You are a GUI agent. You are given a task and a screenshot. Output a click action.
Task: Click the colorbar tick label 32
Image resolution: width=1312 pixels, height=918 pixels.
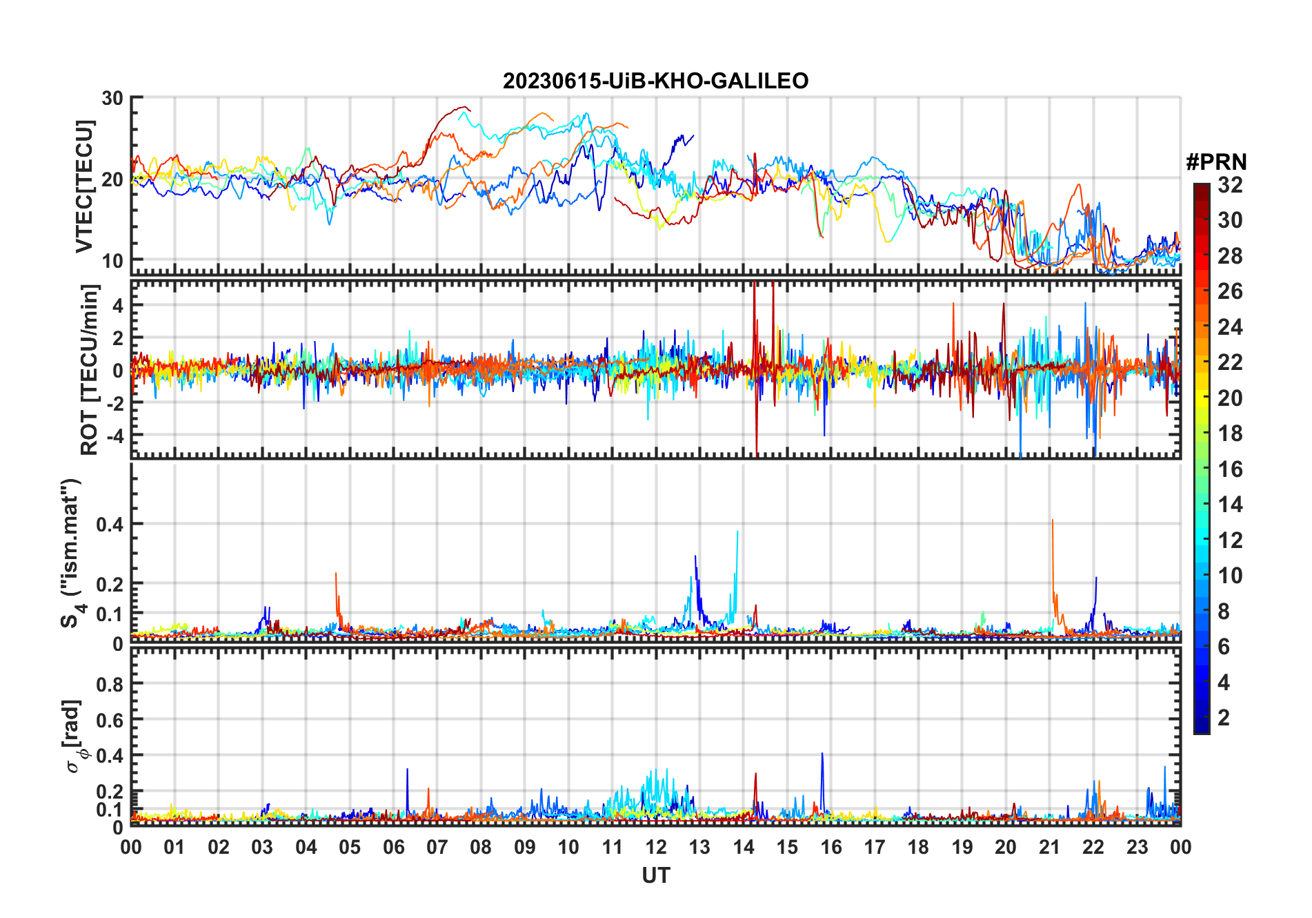coord(1230,185)
